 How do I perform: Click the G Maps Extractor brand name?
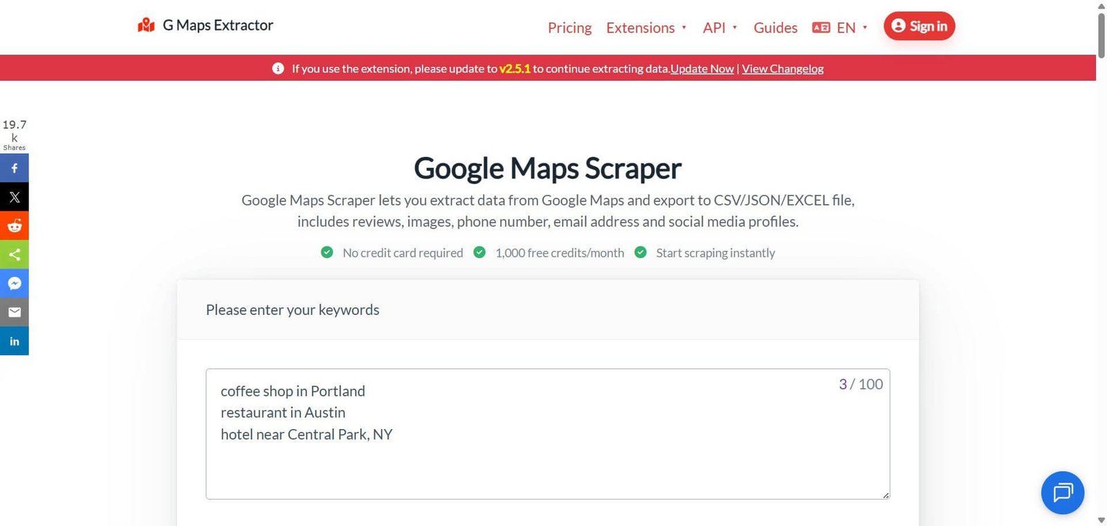point(218,25)
